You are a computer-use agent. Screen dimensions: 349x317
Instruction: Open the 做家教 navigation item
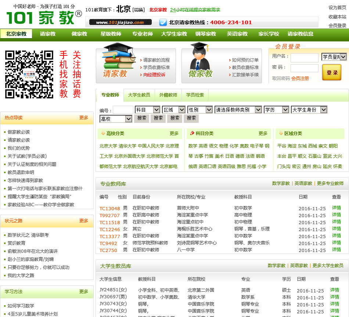[x=79, y=34]
